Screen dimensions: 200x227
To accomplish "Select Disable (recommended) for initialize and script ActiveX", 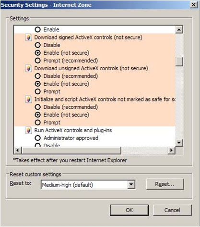I will 37,107.
